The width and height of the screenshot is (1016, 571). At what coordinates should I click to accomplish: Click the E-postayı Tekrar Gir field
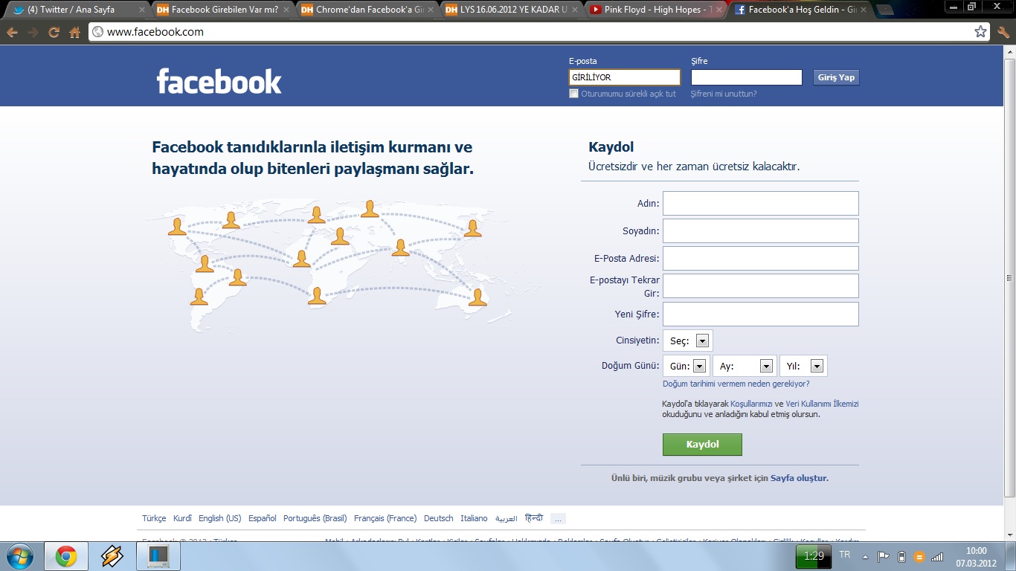760,285
